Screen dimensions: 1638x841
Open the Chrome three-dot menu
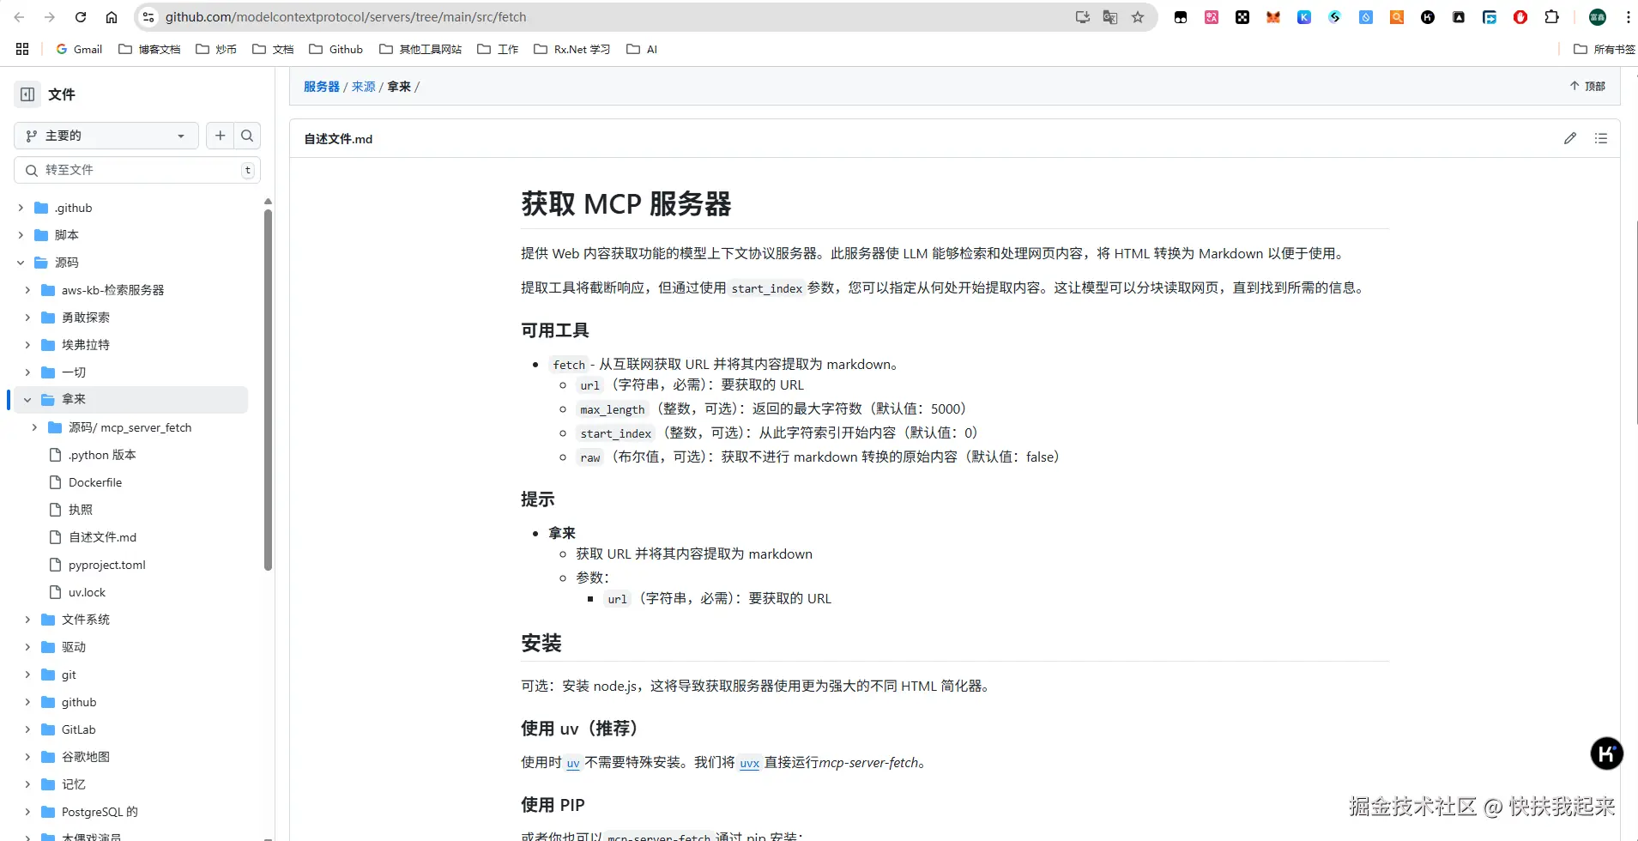tap(1628, 17)
